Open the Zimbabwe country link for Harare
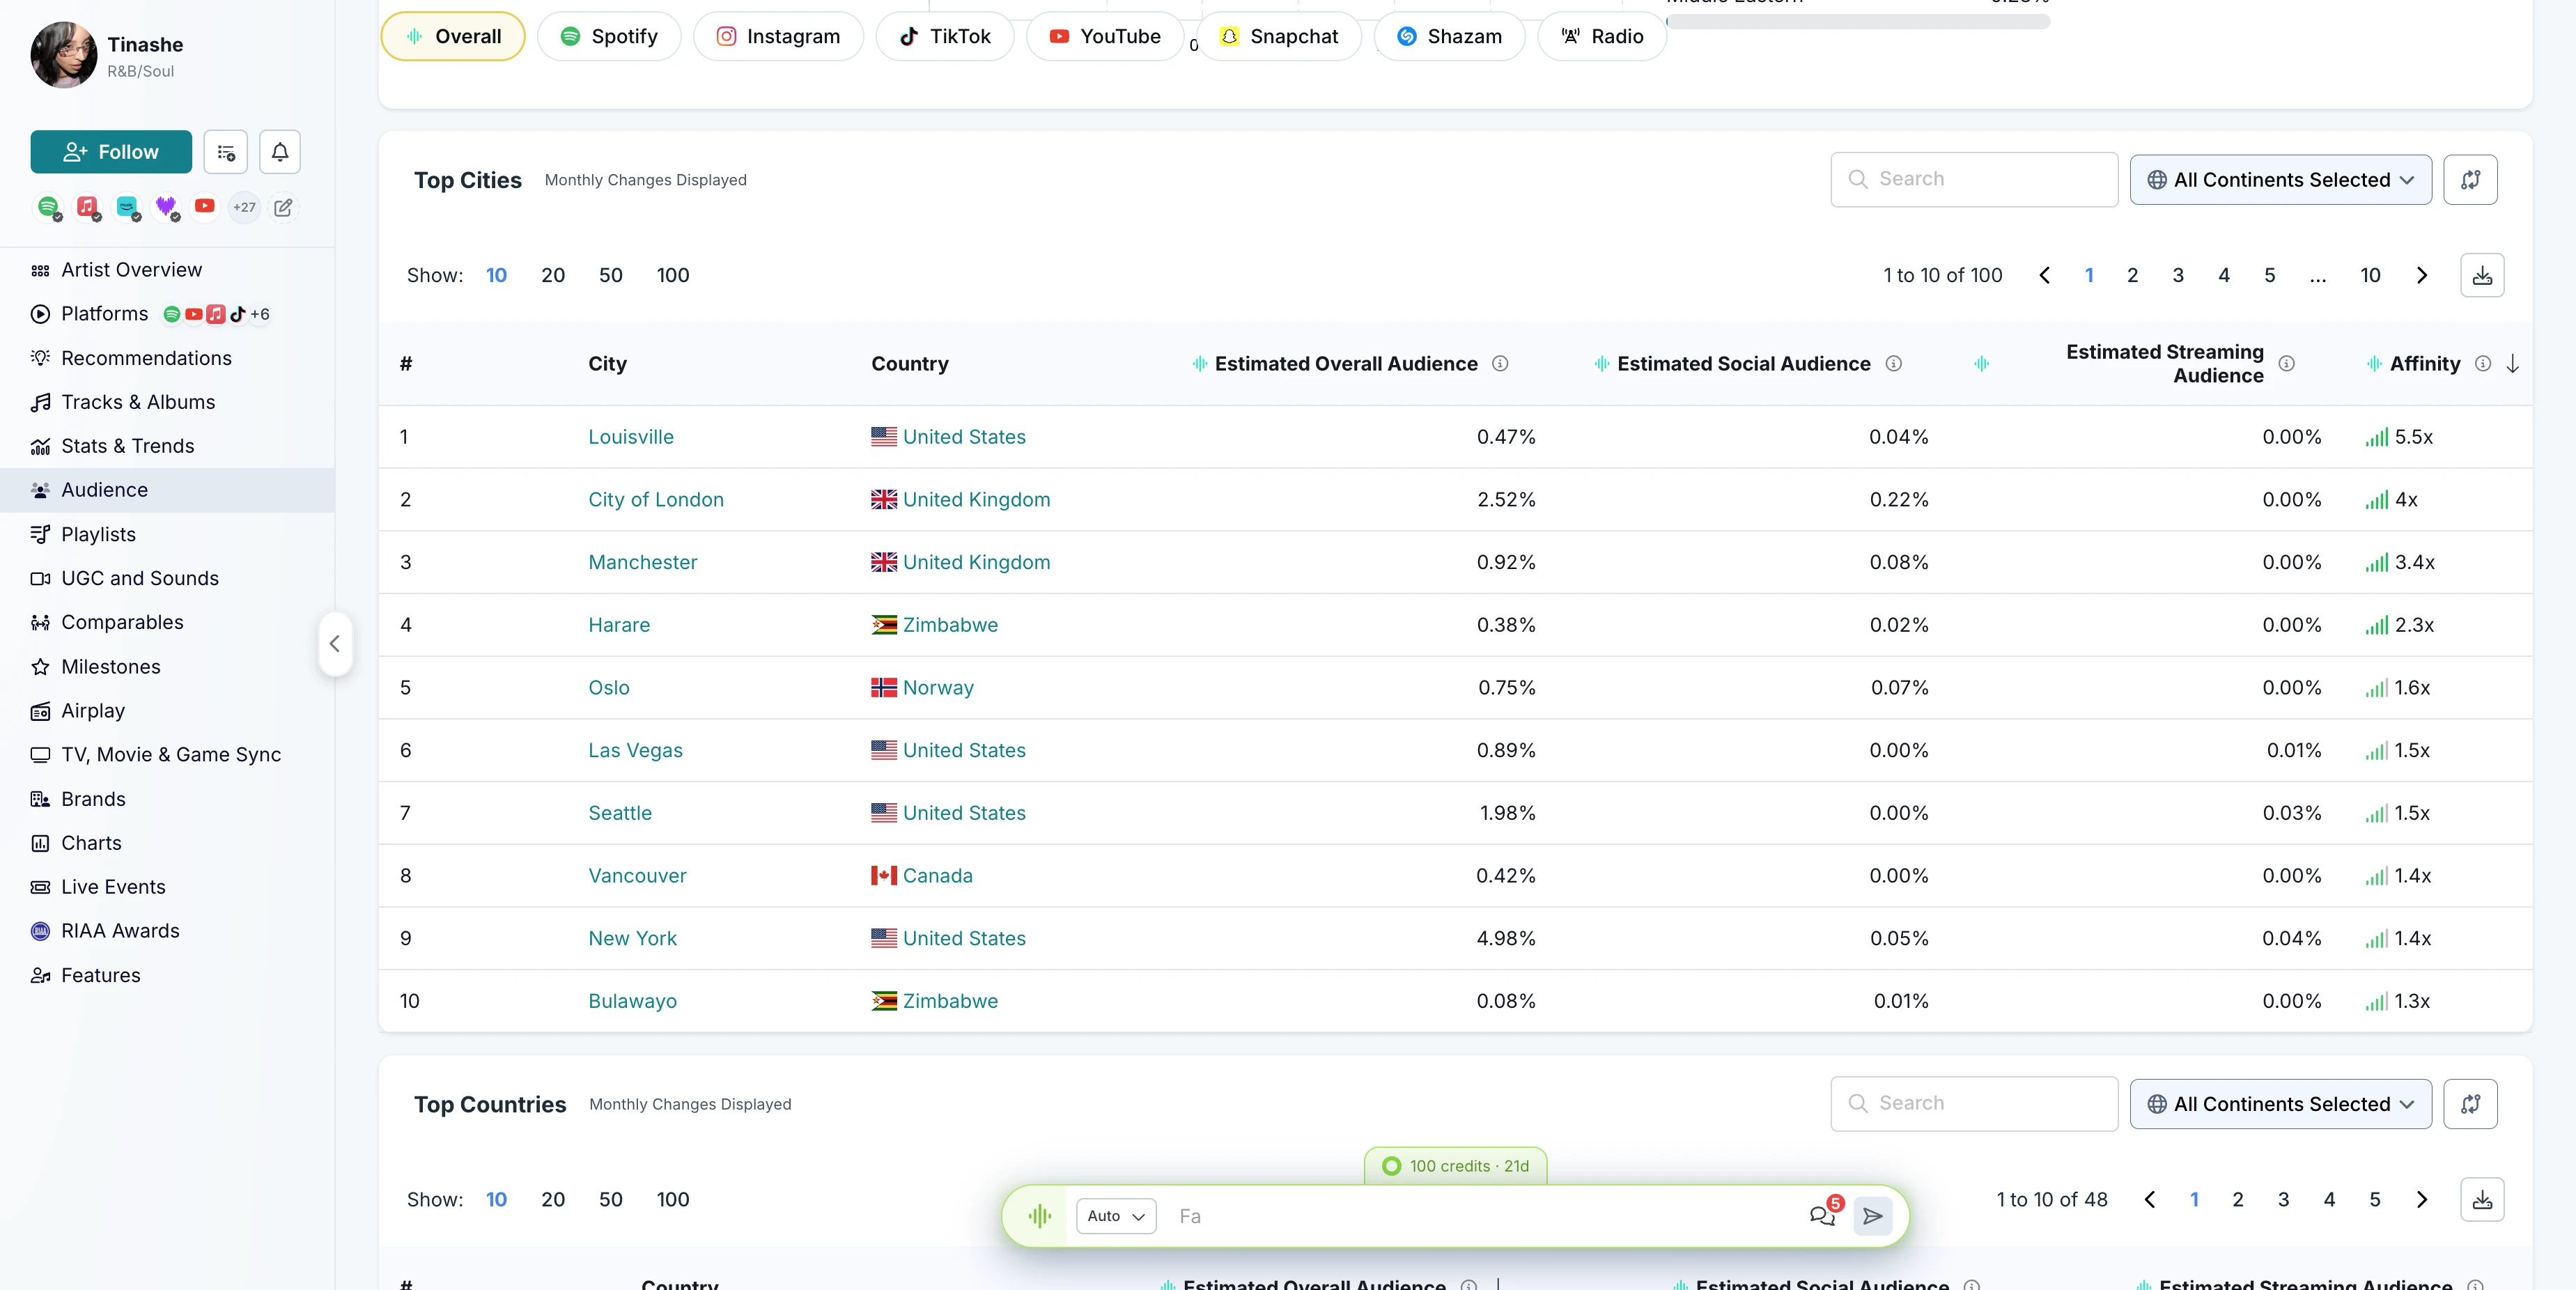This screenshot has width=2576, height=1290. 949,625
